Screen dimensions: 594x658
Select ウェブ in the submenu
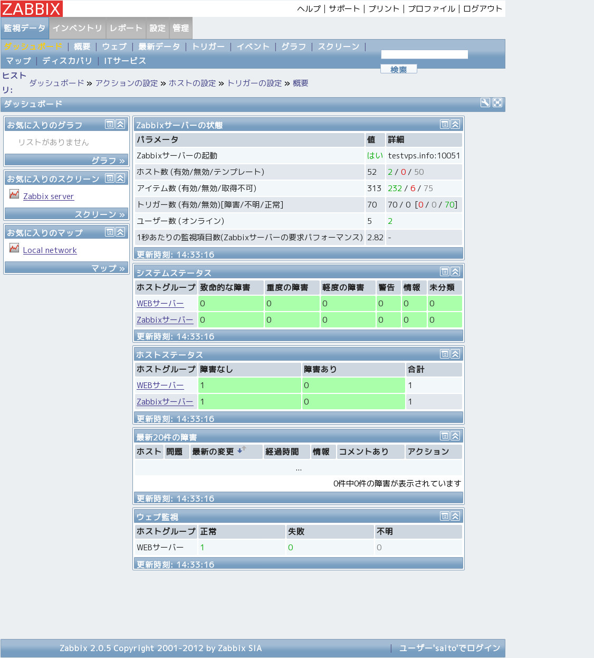(114, 46)
